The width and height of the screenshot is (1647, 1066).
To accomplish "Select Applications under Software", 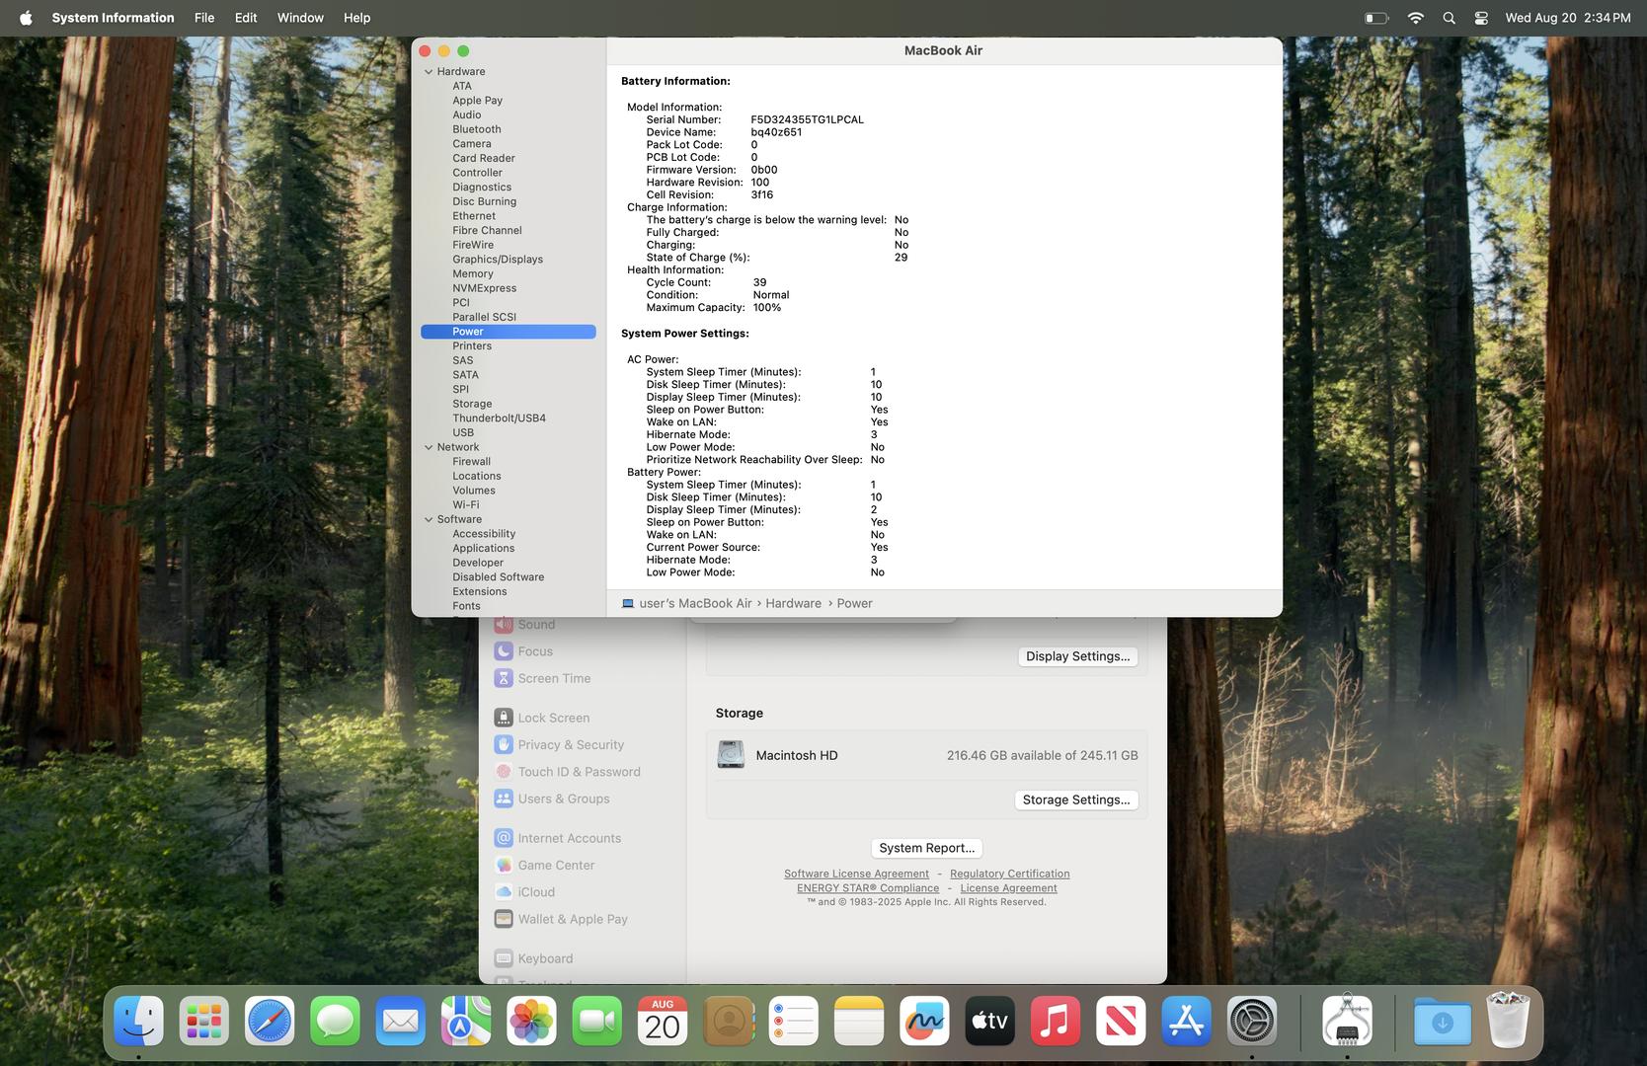I will (484, 549).
